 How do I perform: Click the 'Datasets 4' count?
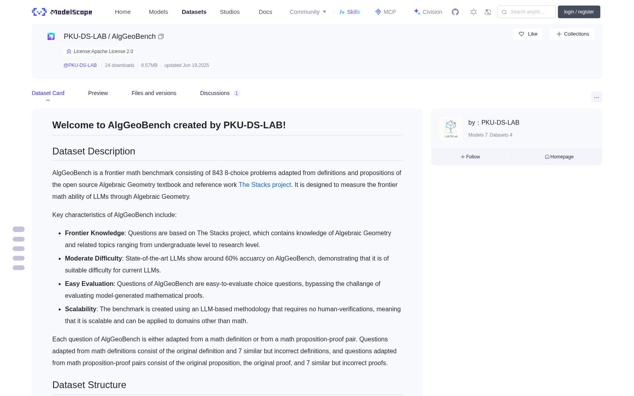(501, 135)
